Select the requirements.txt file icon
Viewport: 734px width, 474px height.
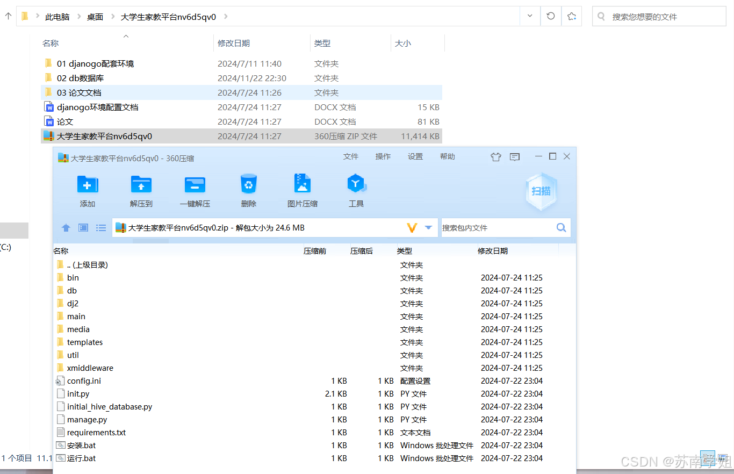[x=60, y=433]
